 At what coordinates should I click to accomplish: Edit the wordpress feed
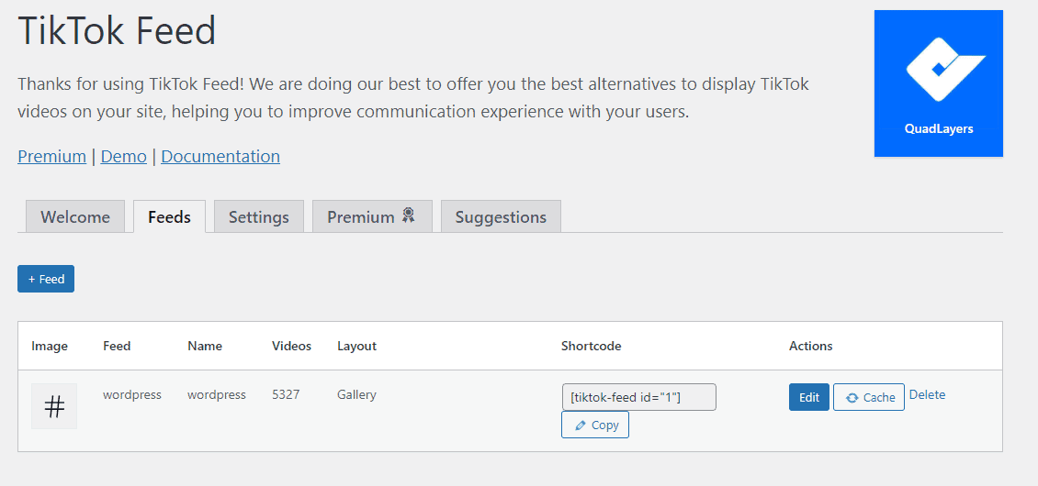(809, 397)
